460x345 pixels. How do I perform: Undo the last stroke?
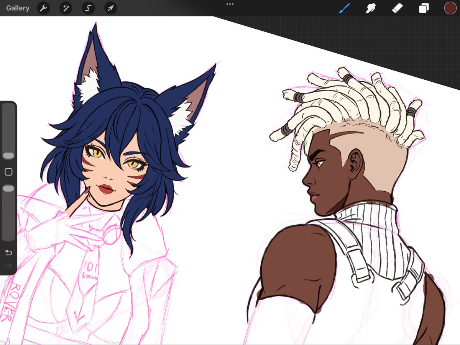[8, 253]
